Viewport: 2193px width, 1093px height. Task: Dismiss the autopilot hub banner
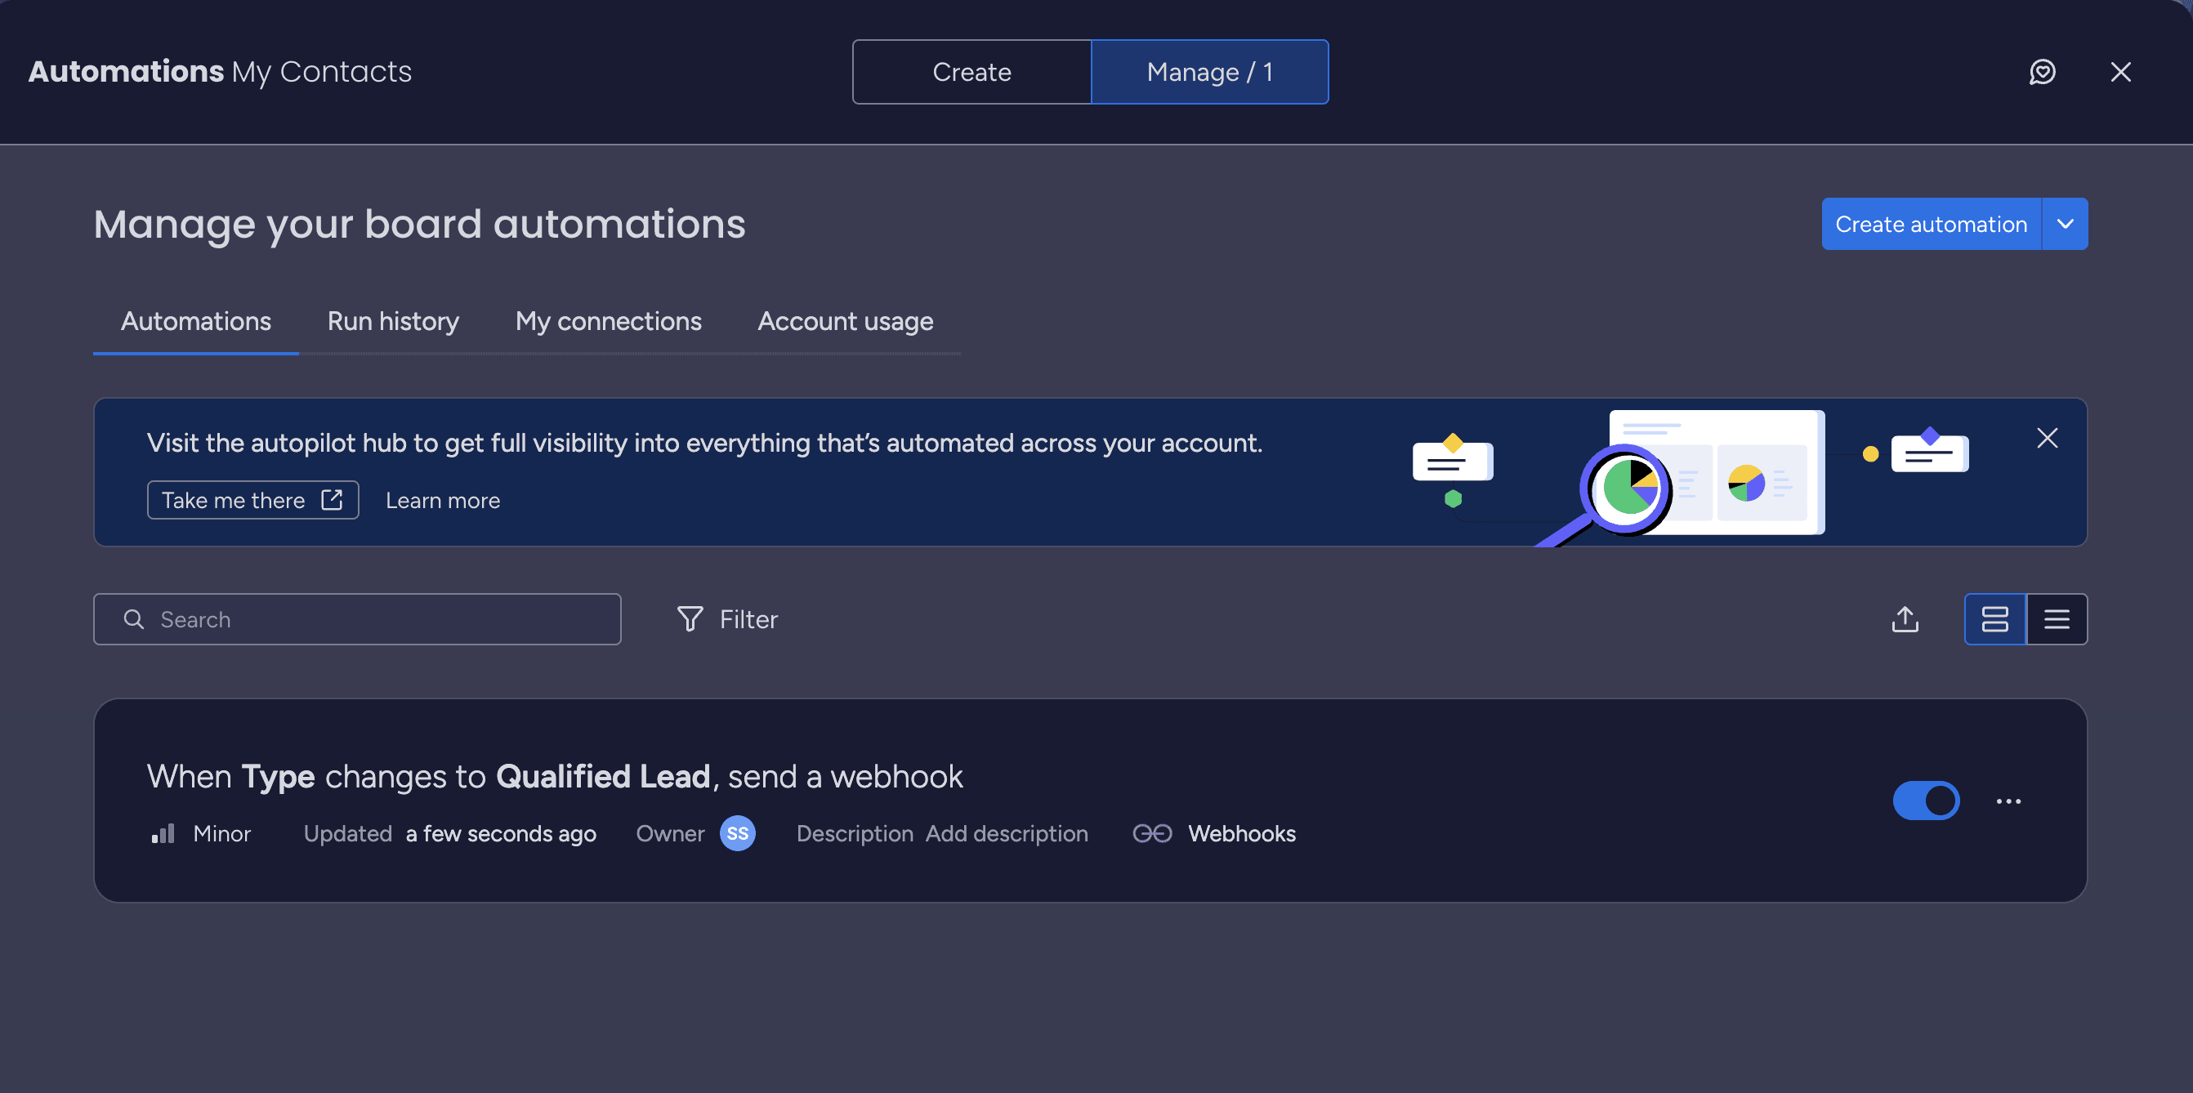[x=2047, y=438]
